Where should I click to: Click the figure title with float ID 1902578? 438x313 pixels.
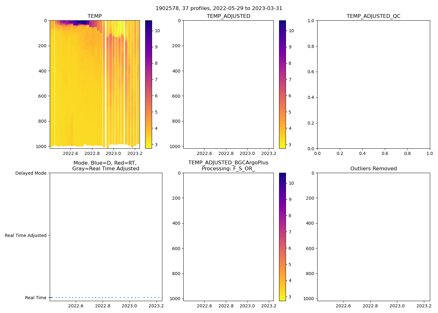pyautogui.click(x=219, y=8)
